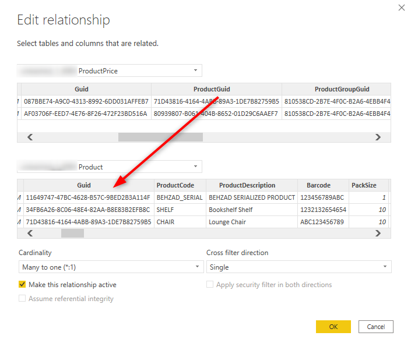The height and width of the screenshot is (350, 411).
Task: Click cell 80939807 in ProductGuid column
Action: [216, 114]
